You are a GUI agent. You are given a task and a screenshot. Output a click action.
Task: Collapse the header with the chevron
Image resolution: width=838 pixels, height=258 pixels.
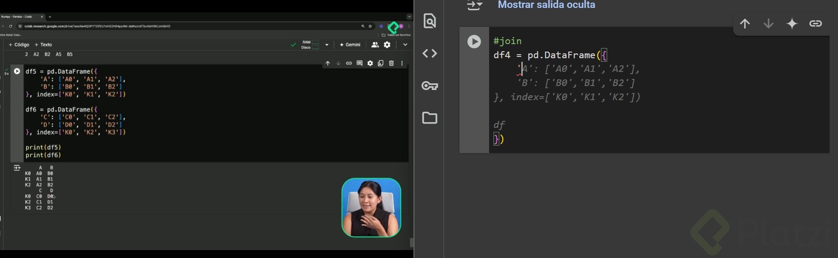(x=405, y=45)
